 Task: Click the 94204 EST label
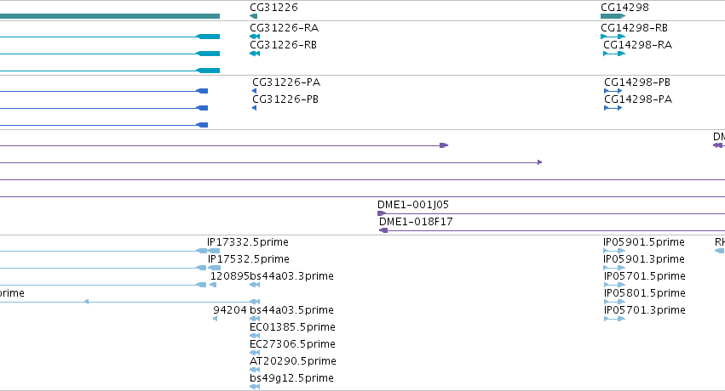pos(230,310)
